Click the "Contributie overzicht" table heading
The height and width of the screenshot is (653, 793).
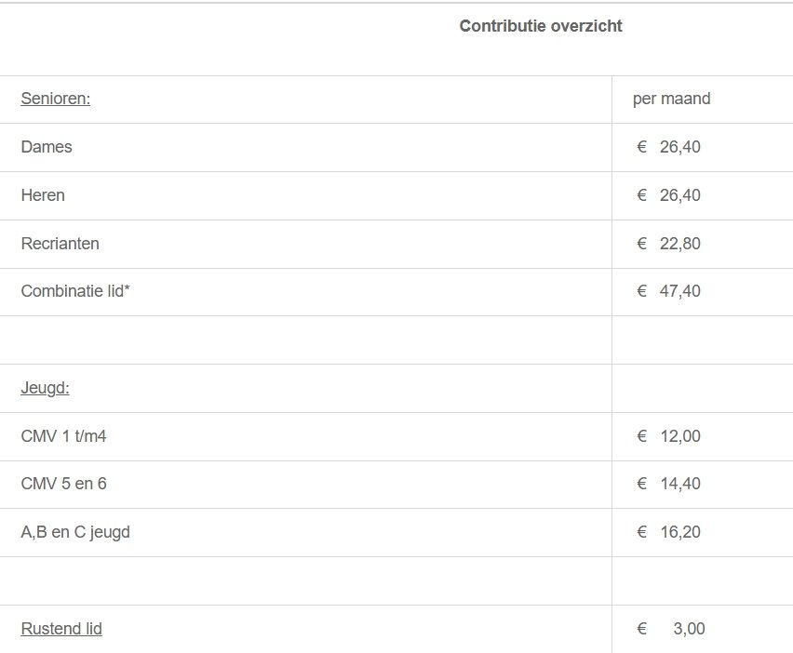pos(541,26)
